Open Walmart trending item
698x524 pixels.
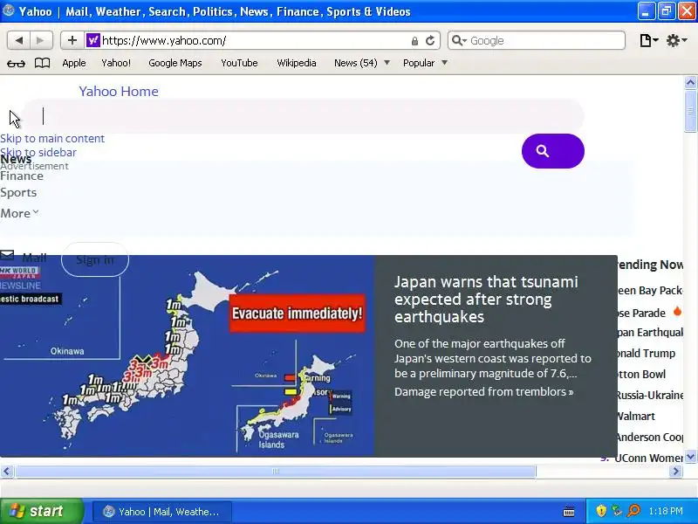[x=635, y=417]
